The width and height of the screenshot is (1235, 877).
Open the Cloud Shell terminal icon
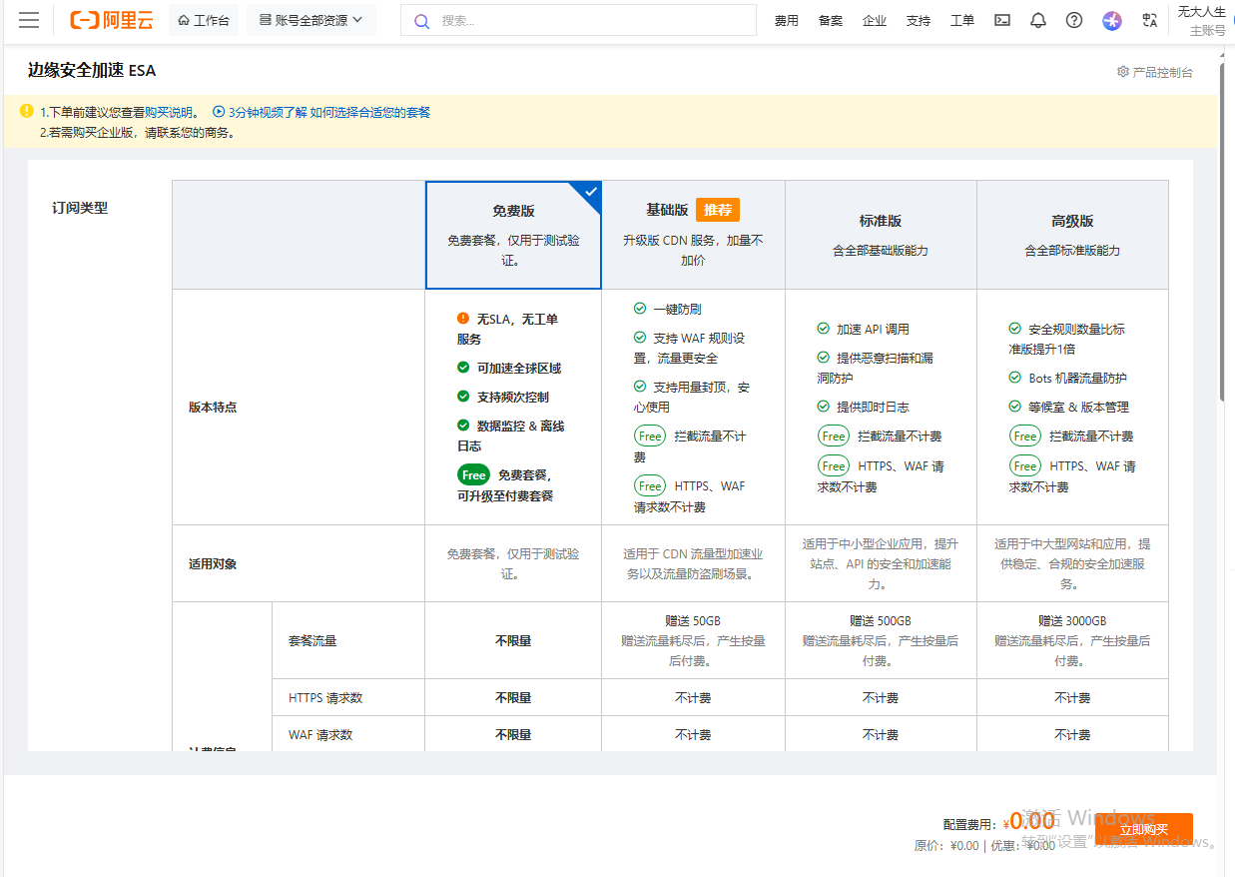click(x=1002, y=20)
